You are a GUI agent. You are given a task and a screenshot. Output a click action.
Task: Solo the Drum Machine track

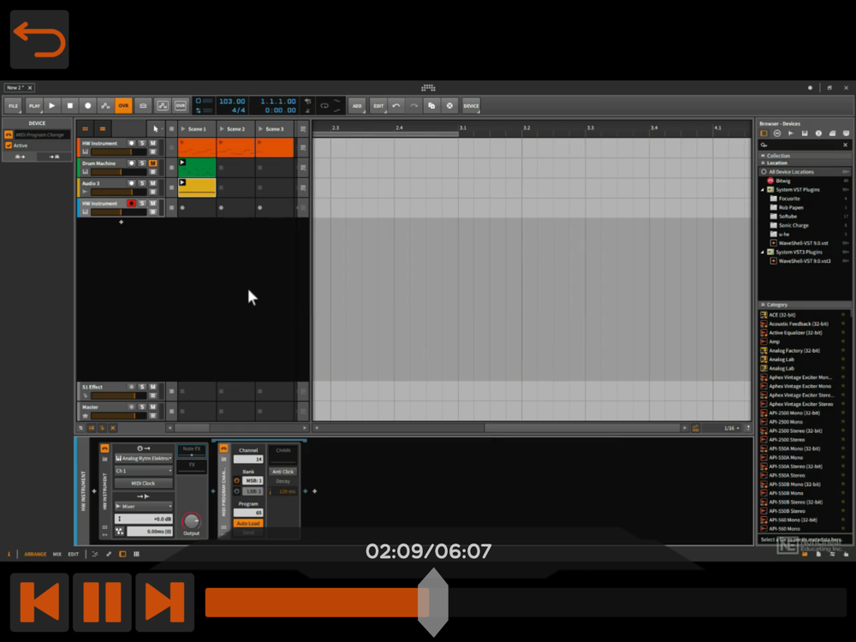(142, 163)
